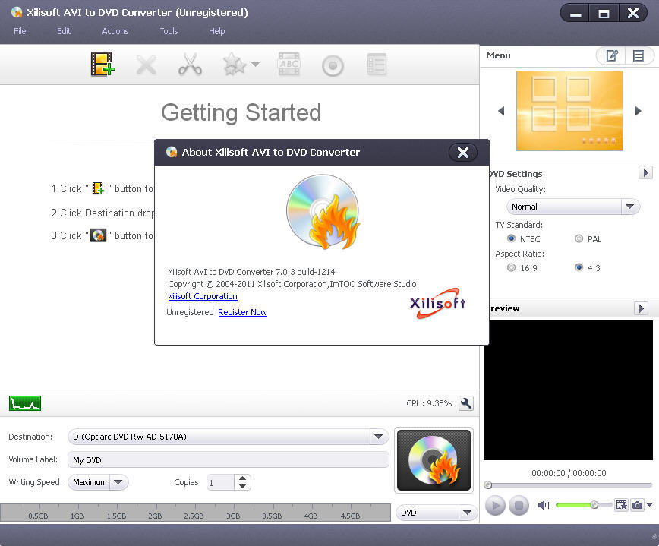The image size is (659, 546).
Task: Select the Add Video File toolbar icon
Action: [x=102, y=65]
